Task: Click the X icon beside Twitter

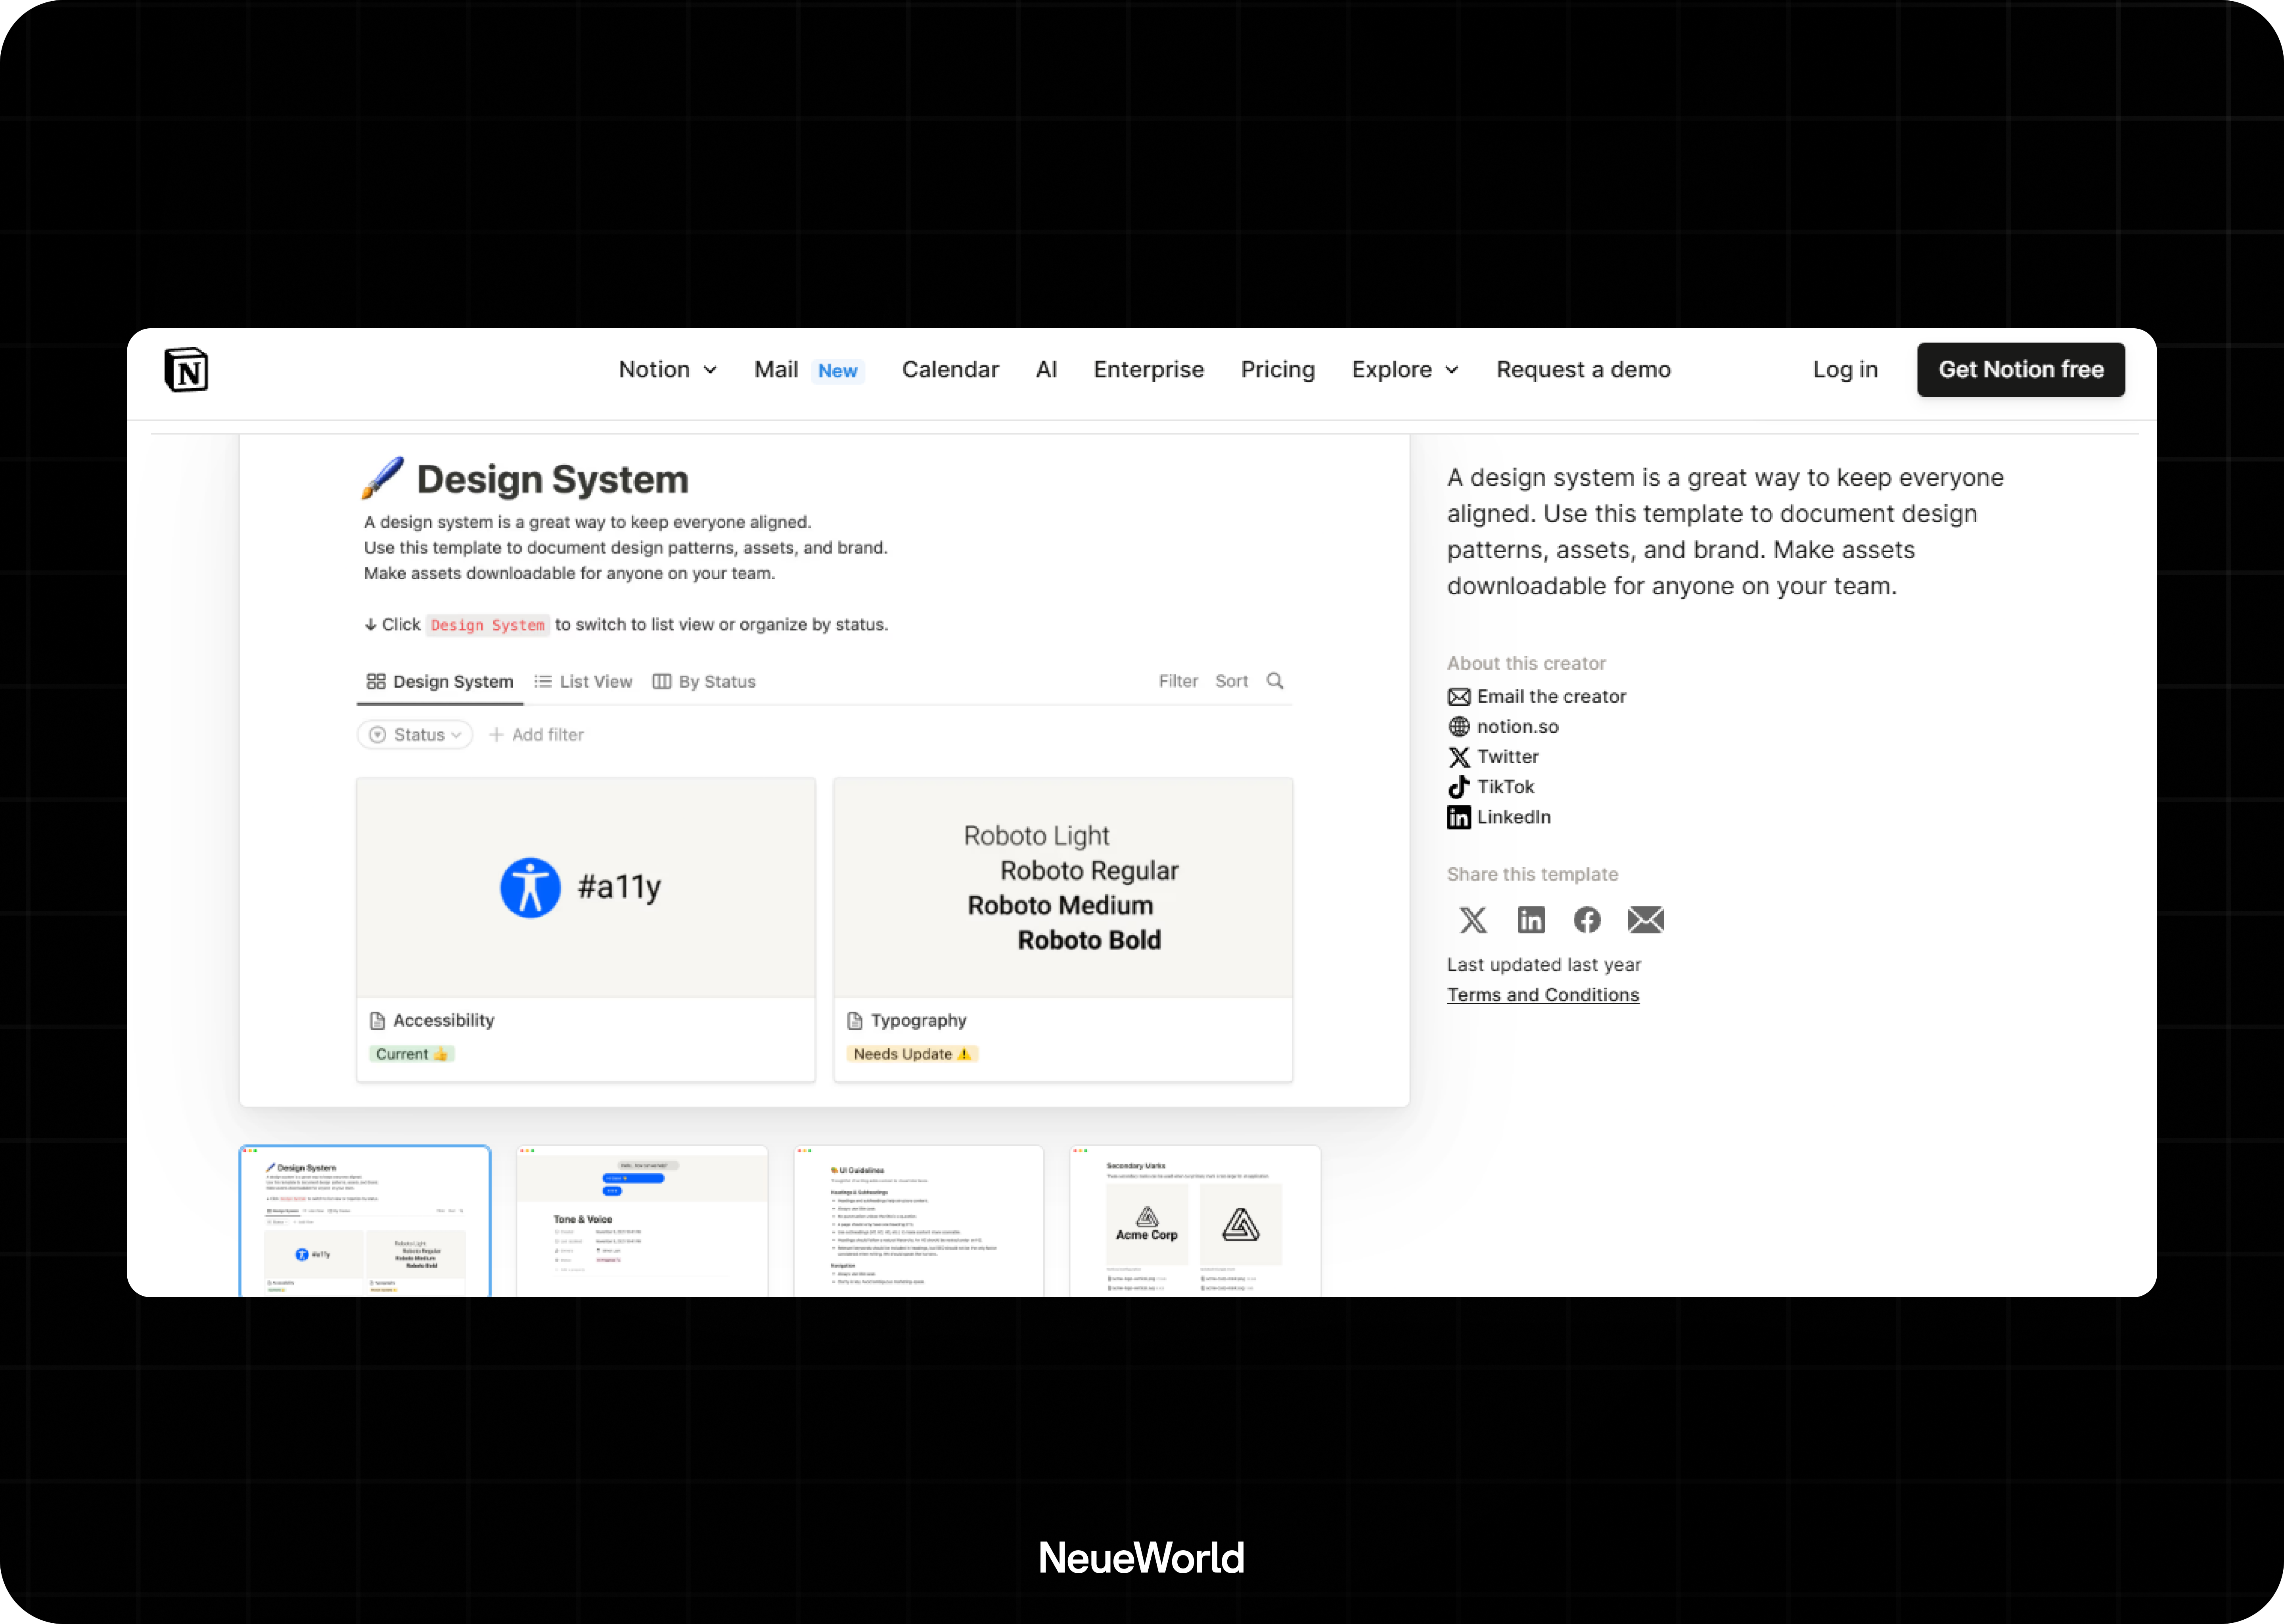Action: (1459, 757)
